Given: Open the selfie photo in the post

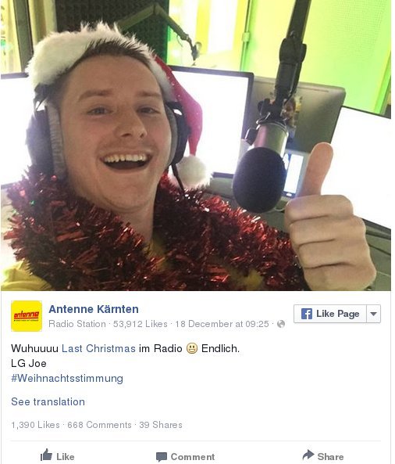Looking at the screenshot, I should [196, 146].
